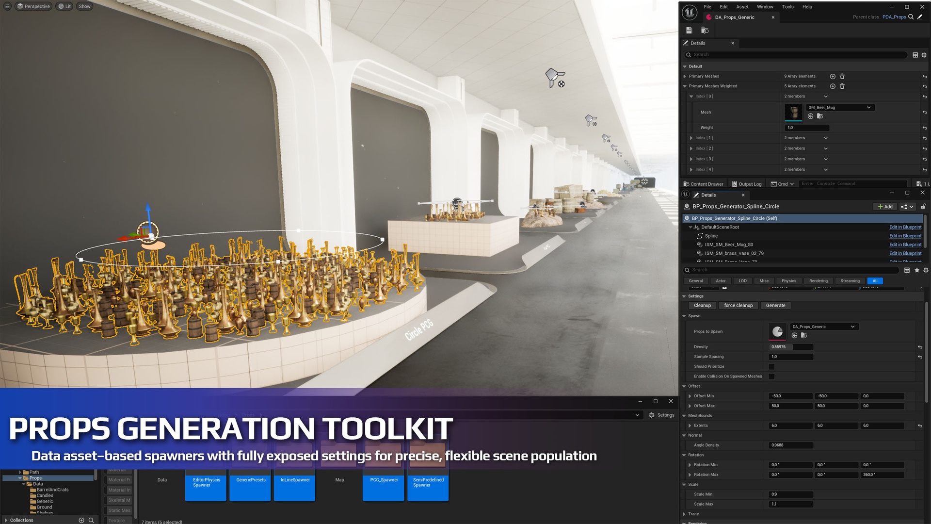Reset the Weight value to default
This screenshot has width=931, height=524.
[x=925, y=128]
